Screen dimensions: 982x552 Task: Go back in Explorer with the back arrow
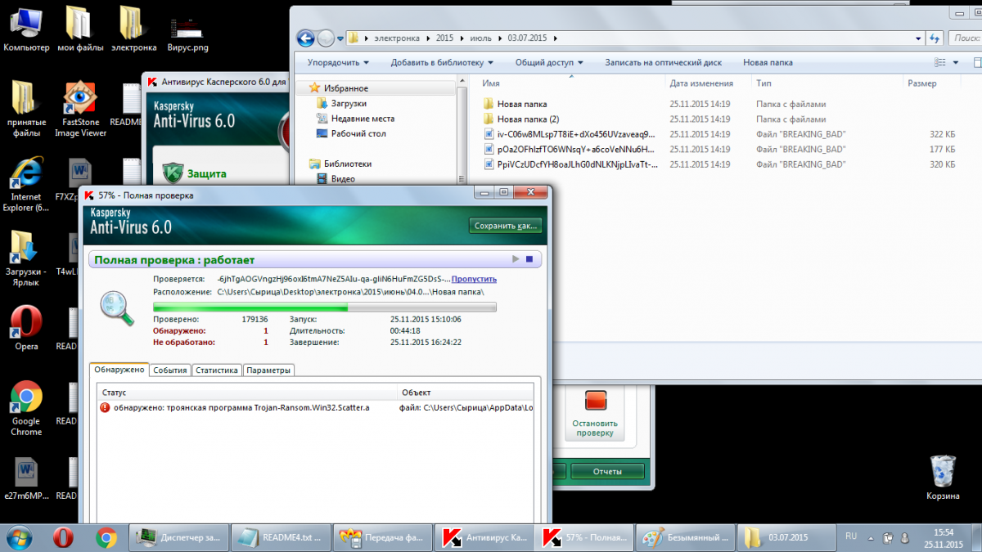(306, 38)
